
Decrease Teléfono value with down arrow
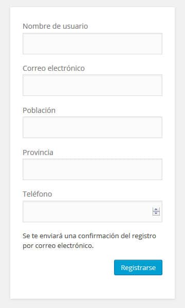[156, 214]
